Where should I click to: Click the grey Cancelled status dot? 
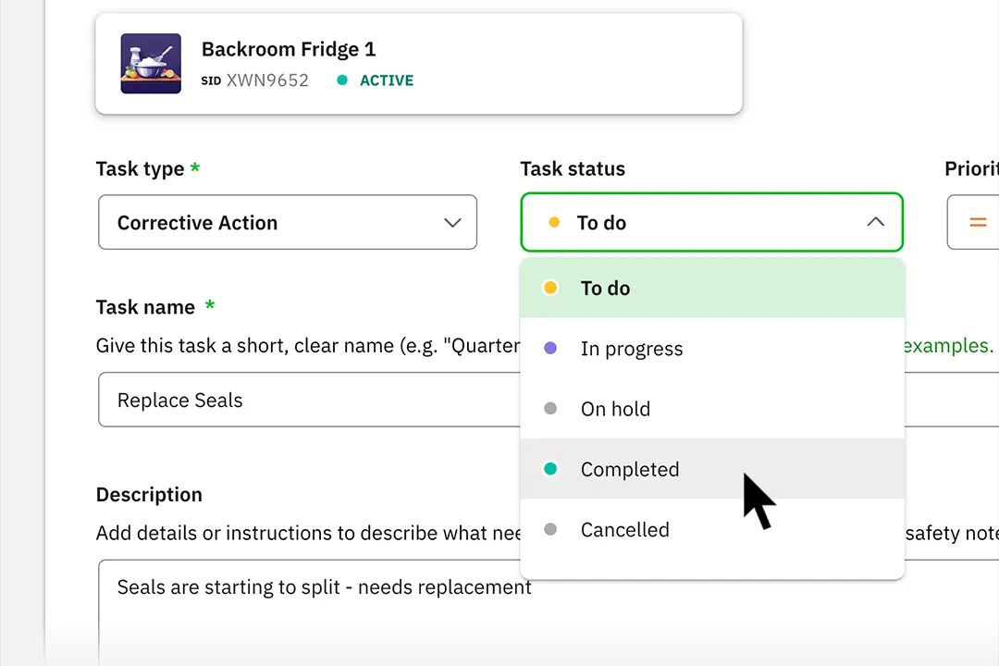tap(550, 530)
